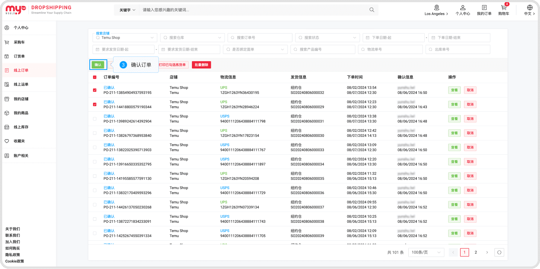Select page 1 in pagination
The width and height of the screenshot is (540, 269).
point(464,252)
